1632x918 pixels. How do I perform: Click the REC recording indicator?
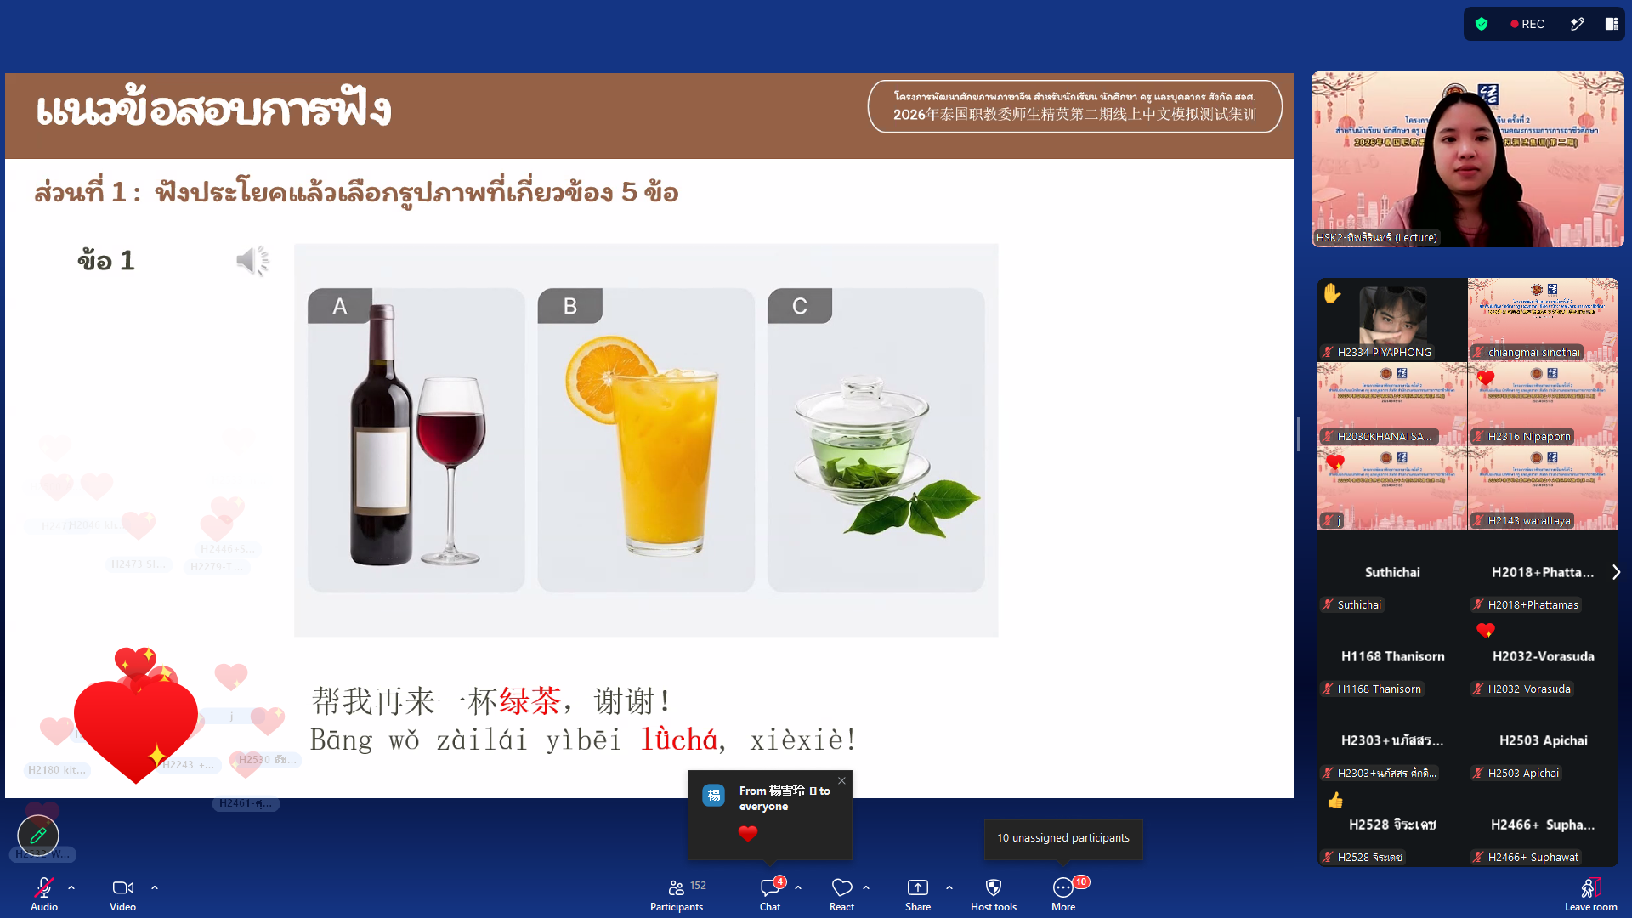(1527, 24)
